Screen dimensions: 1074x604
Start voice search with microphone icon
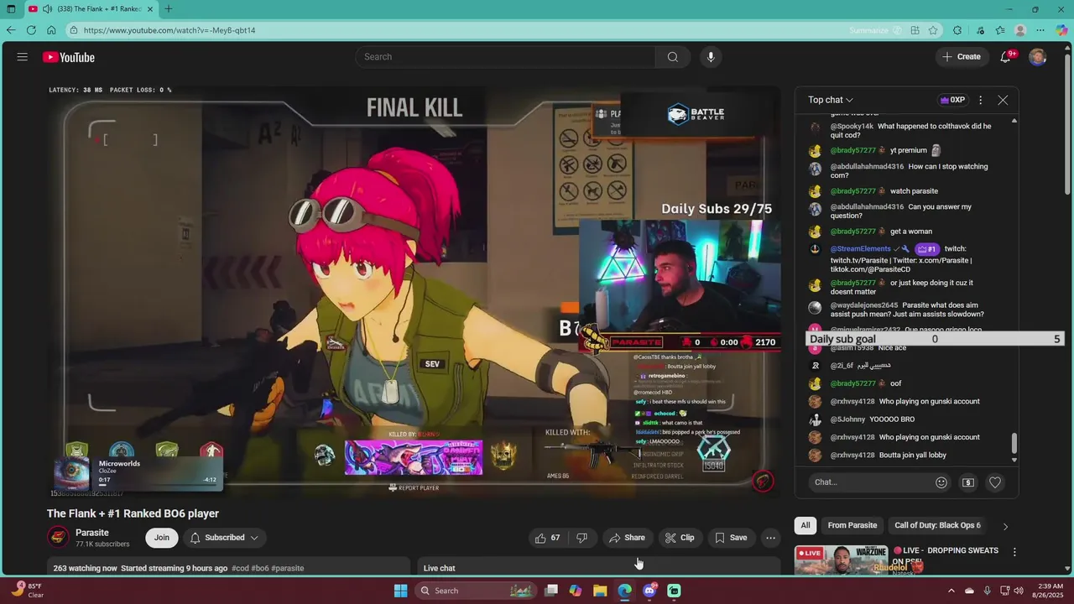pos(711,57)
